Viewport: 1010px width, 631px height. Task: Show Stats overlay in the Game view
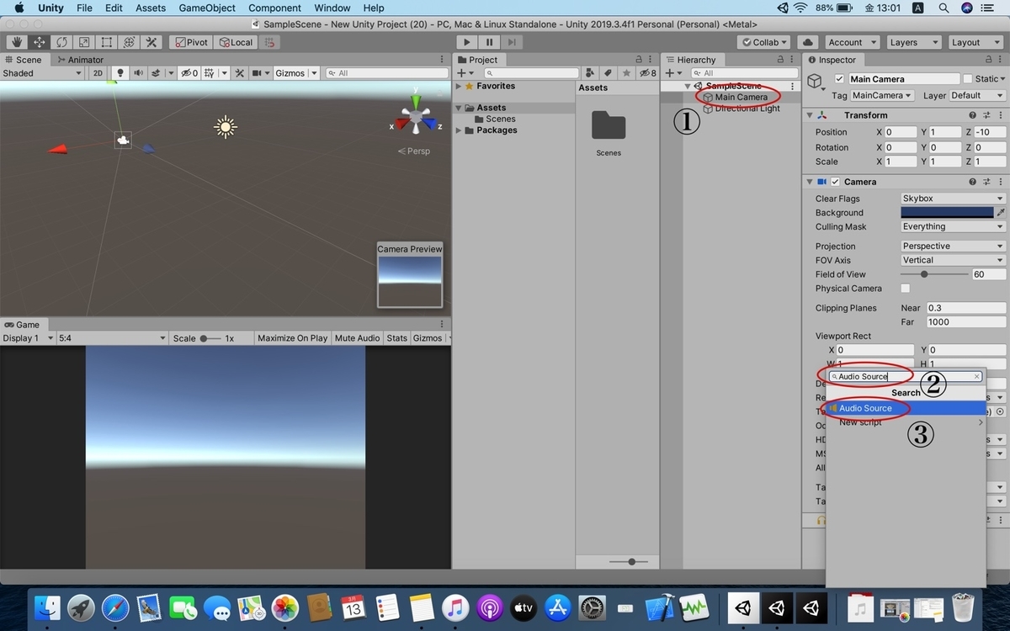point(396,337)
